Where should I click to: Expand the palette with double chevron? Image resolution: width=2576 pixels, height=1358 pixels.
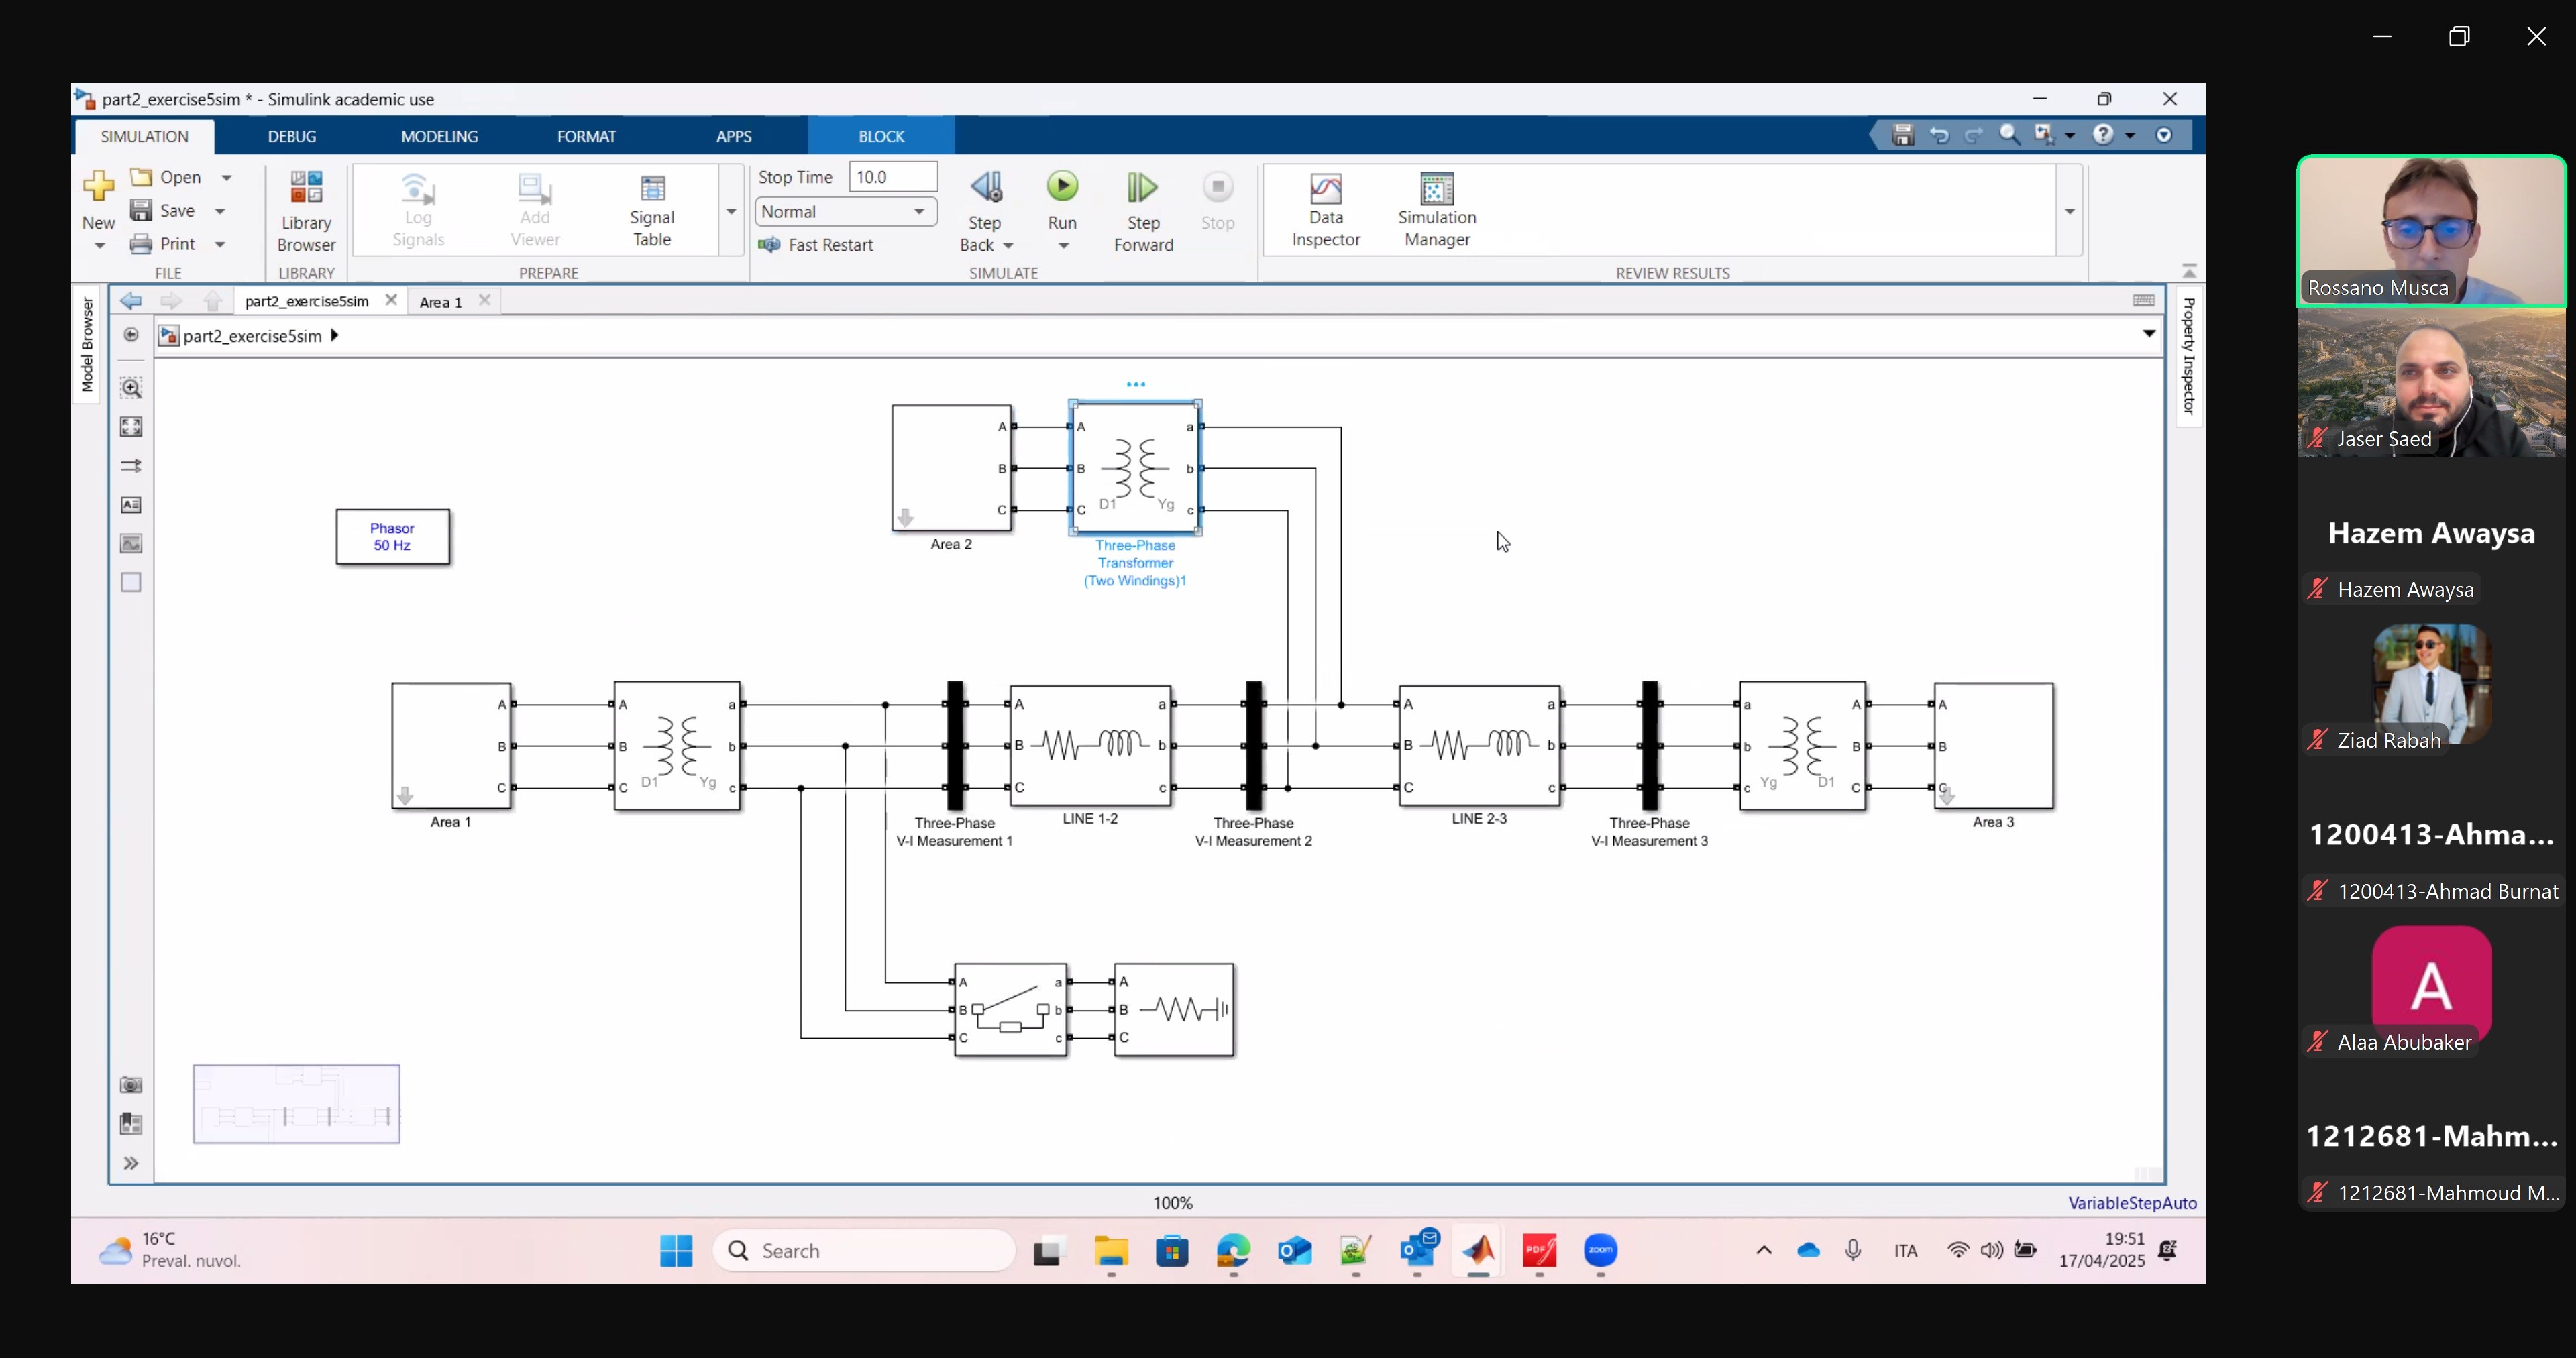click(131, 1163)
